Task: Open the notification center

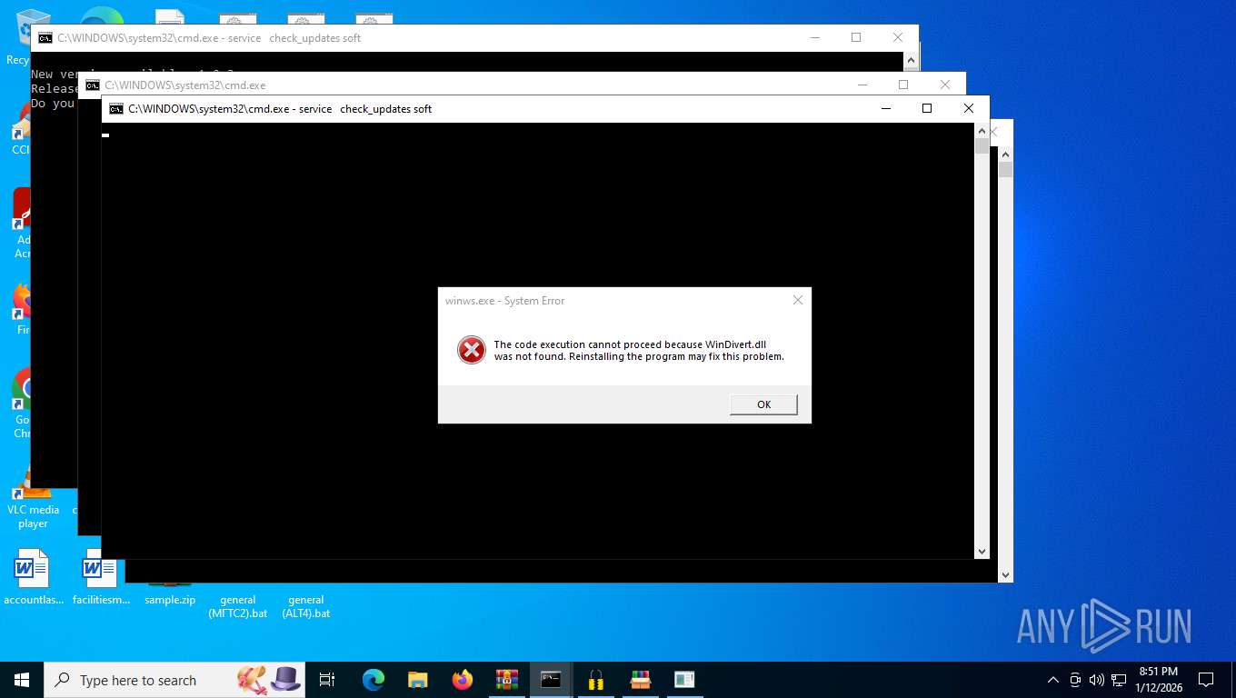Action: [x=1206, y=680]
